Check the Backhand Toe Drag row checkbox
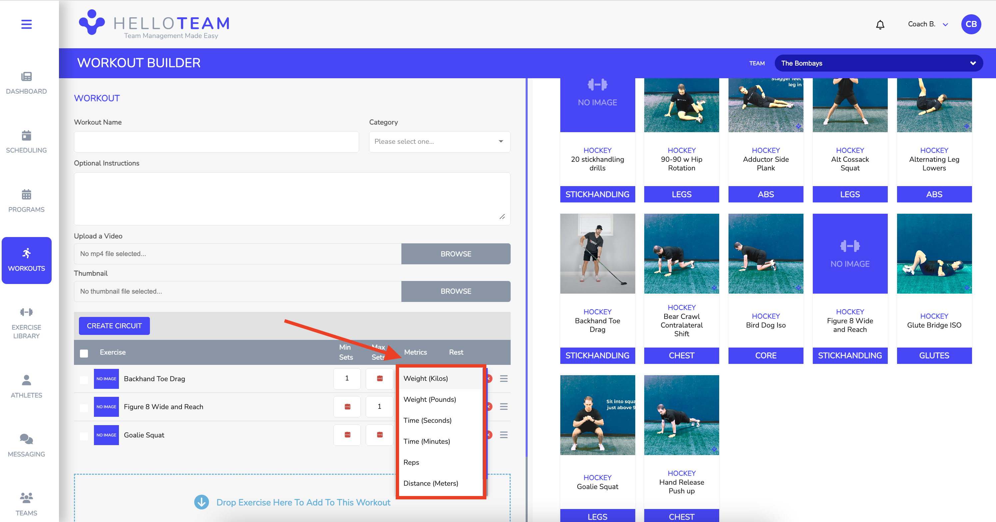Image resolution: width=996 pixels, height=522 pixels. (x=84, y=380)
